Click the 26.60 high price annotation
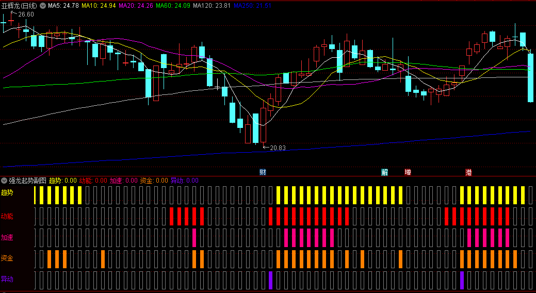The image size is (536, 293). pyautogui.click(x=26, y=14)
